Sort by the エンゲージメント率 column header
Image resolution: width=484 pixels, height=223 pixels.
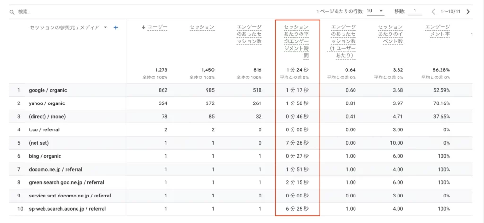pos(437,31)
